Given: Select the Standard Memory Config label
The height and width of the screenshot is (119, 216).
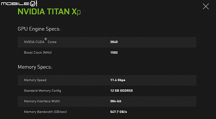Looking at the screenshot, I should [x=42, y=91].
